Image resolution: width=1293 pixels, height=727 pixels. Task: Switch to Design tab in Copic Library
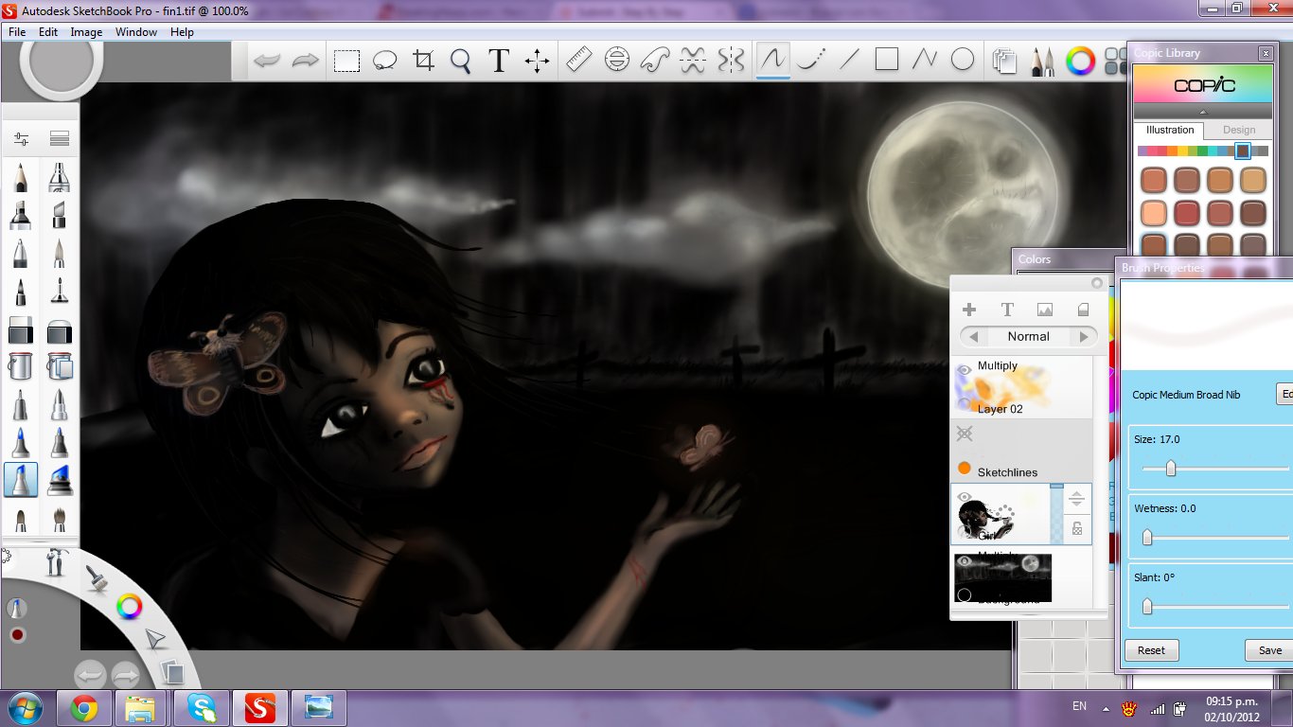click(1238, 131)
